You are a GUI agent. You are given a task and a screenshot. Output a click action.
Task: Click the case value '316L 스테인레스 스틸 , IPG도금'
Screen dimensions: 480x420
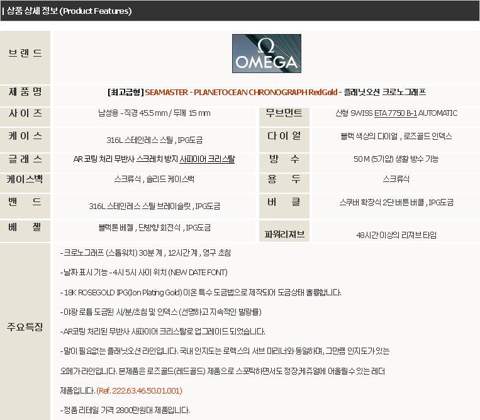155,140
